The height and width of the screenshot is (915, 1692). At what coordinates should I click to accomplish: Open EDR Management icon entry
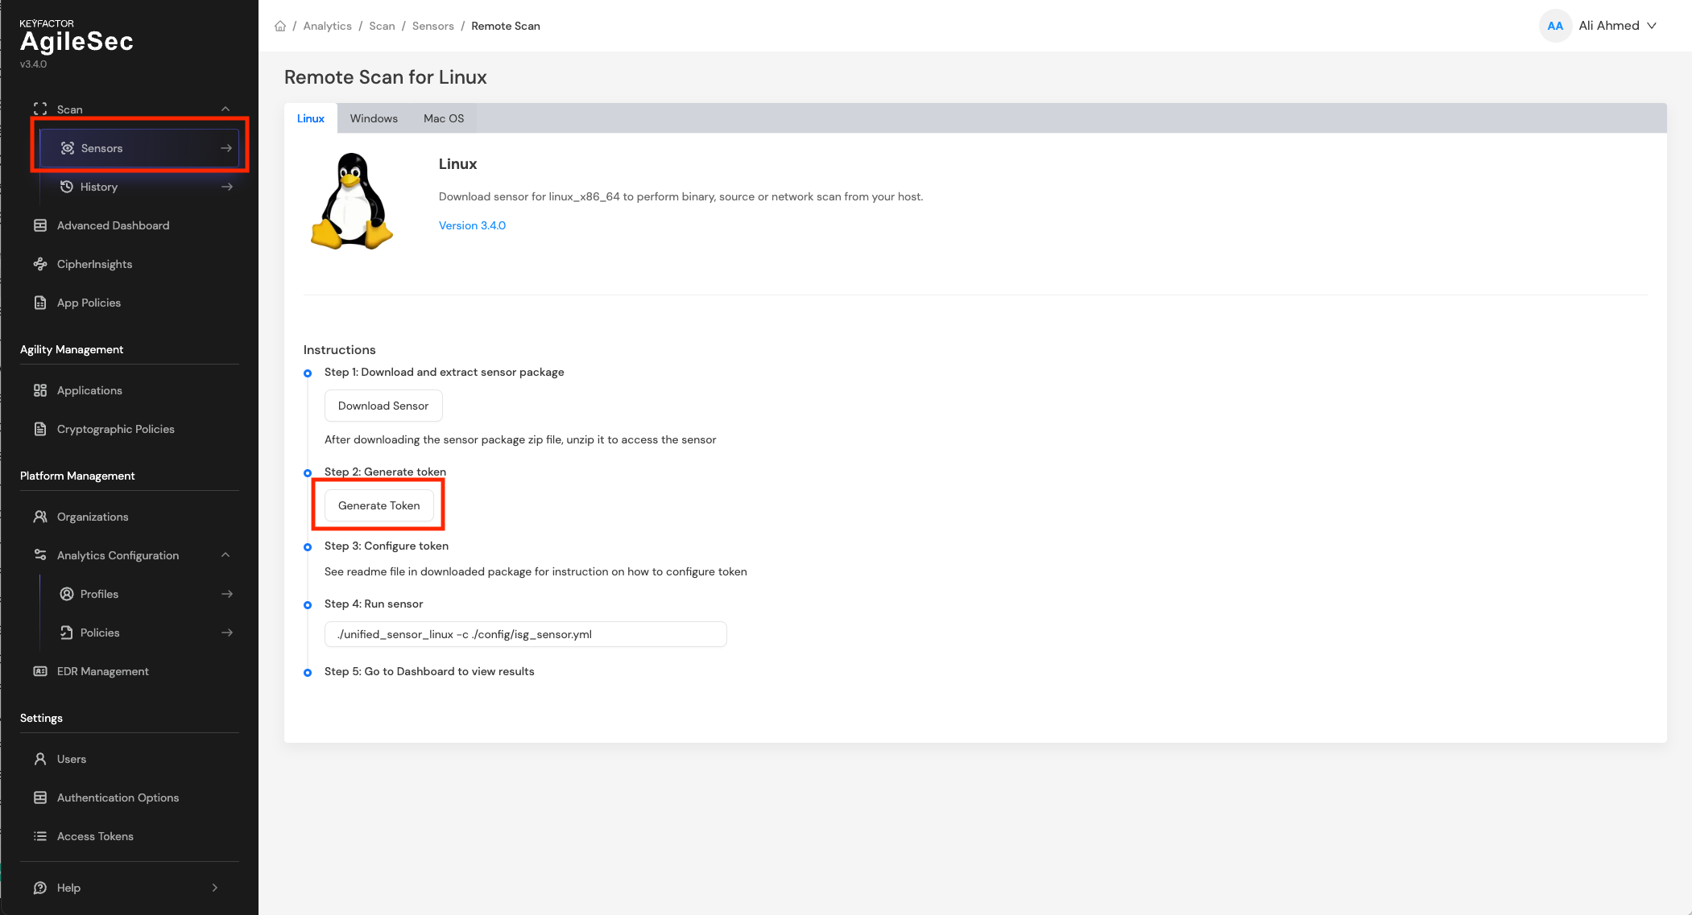40,671
